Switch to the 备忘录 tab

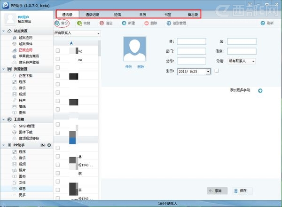193,15
